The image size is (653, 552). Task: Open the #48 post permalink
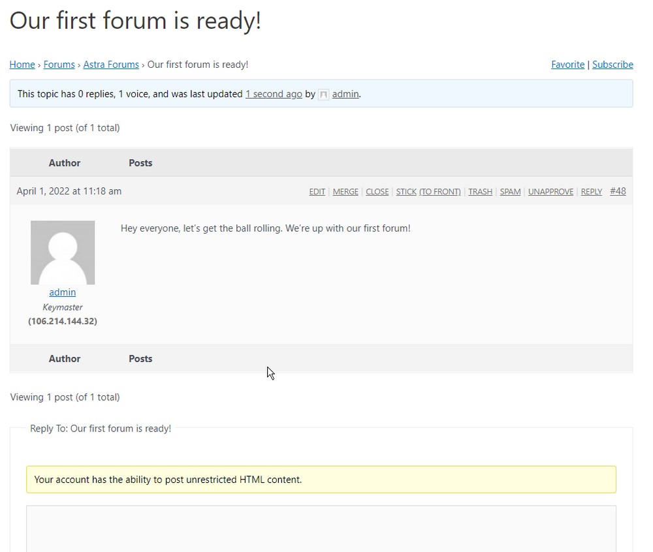coord(618,191)
